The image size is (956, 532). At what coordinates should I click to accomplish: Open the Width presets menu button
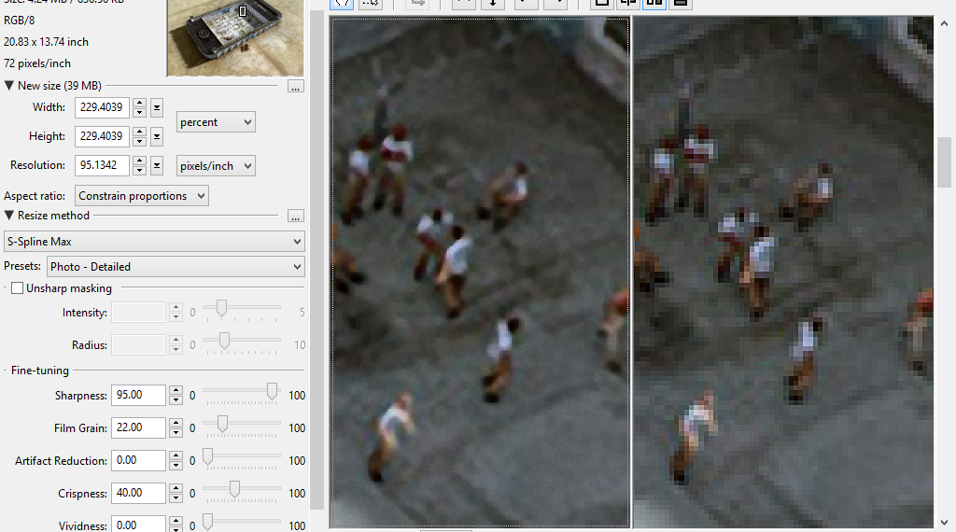coord(157,108)
